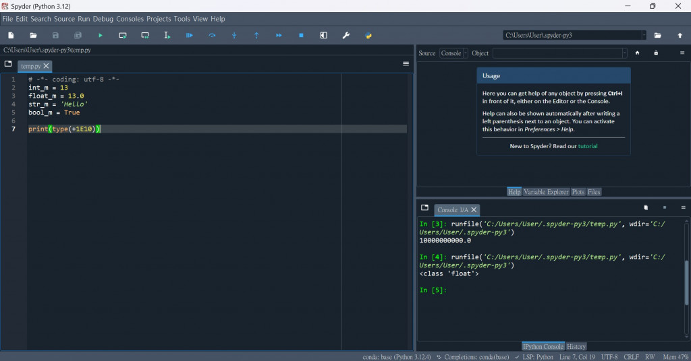Image resolution: width=691 pixels, height=361 pixels.
Task: Click the New file toolbar icon
Action: coord(11,35)
